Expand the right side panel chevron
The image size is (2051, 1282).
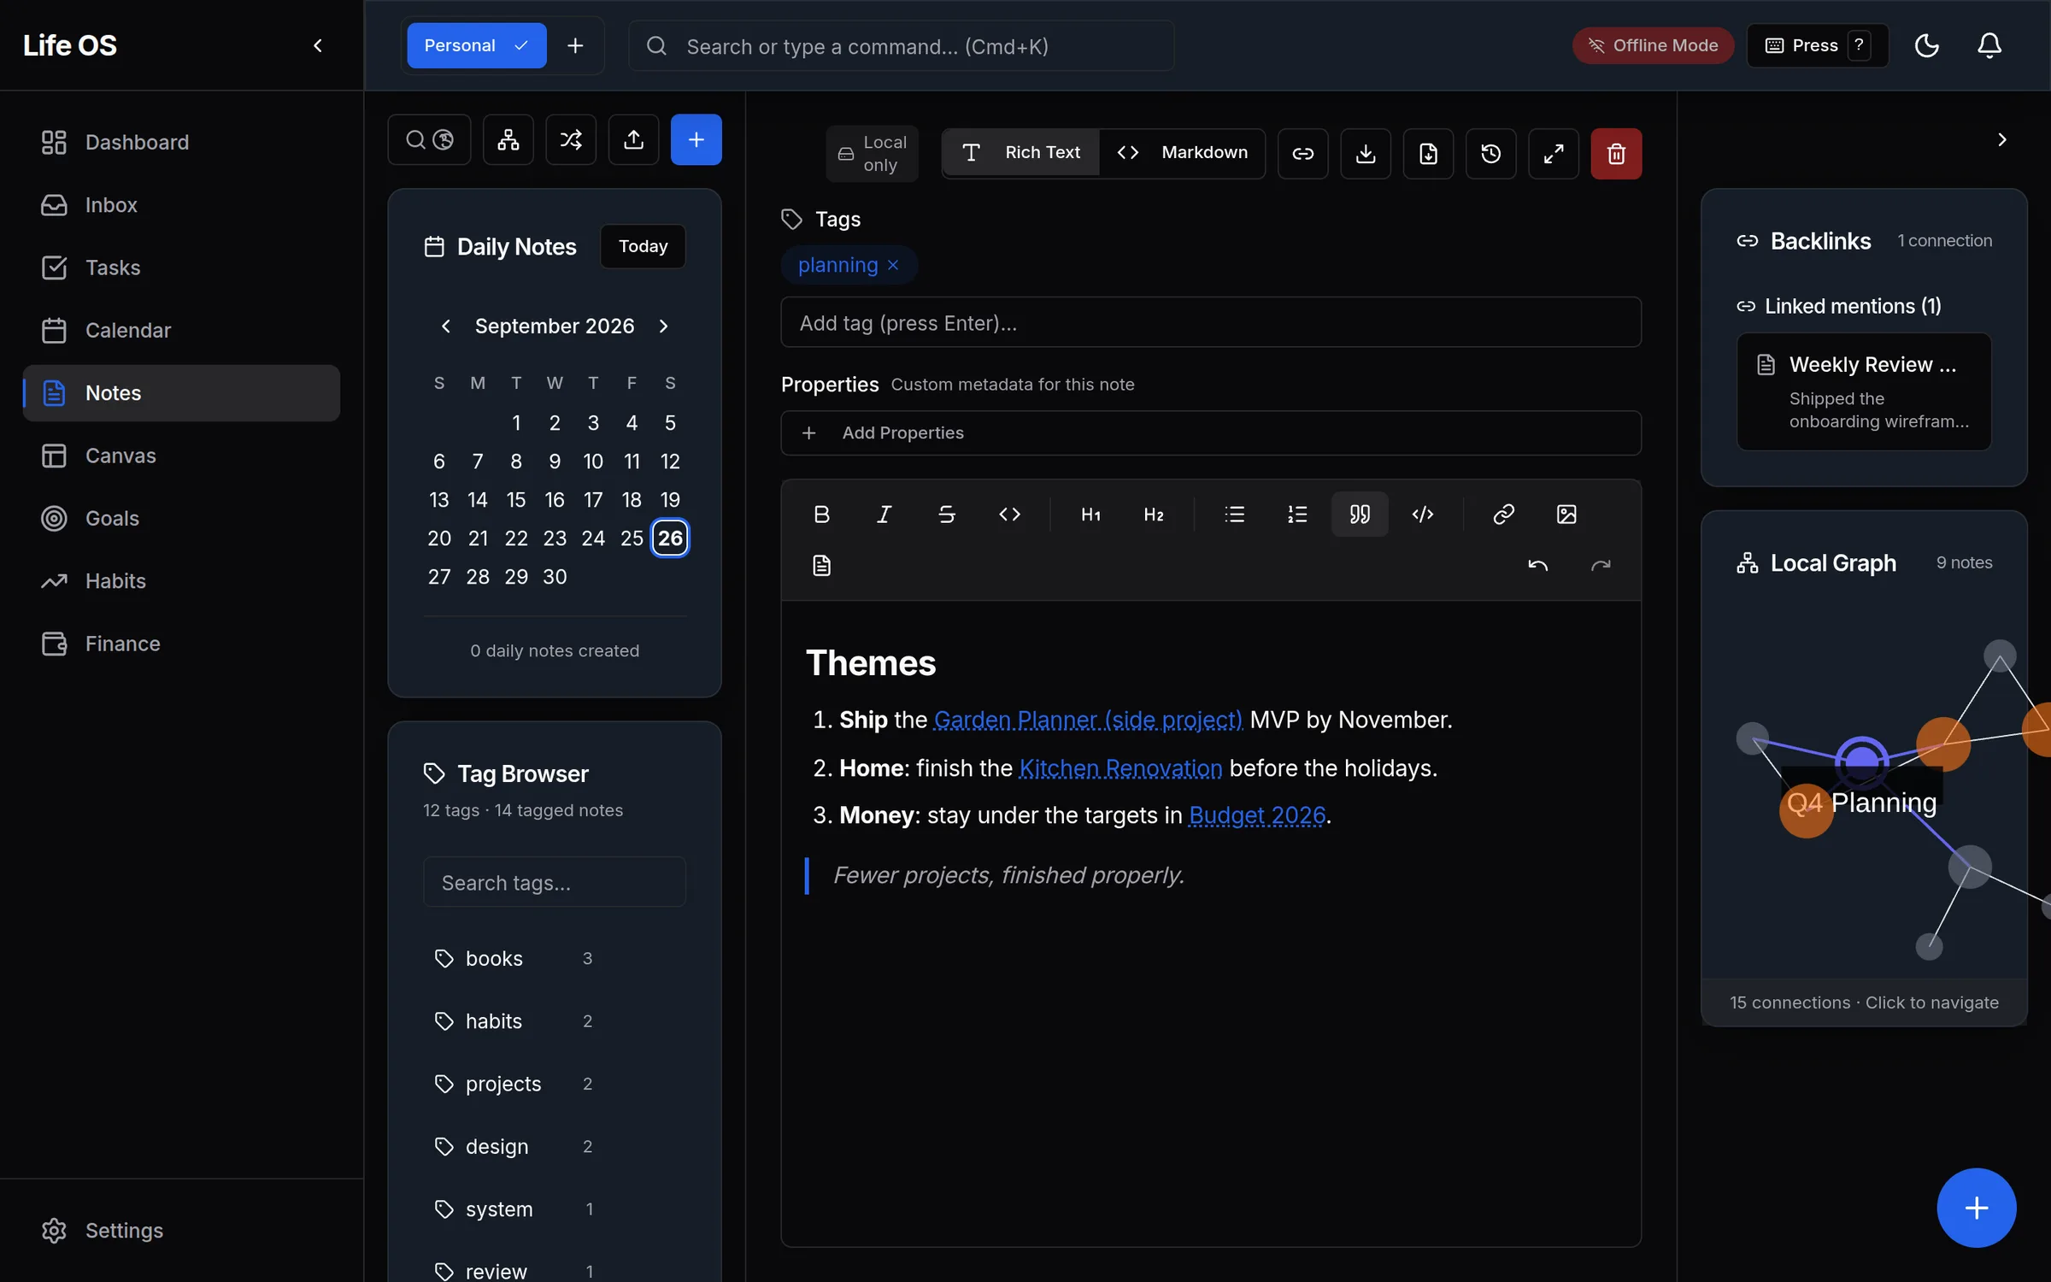[2001, 139]
